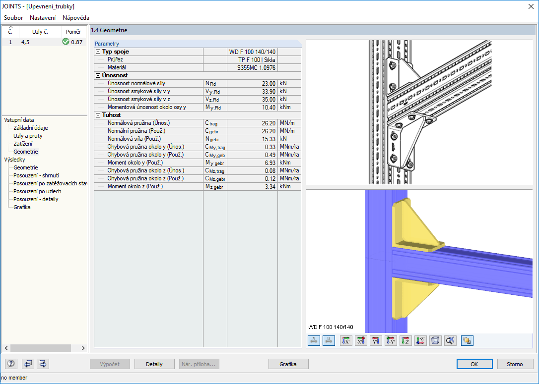Click the show-all zoom magnifier icon
Screen dimensions: 539x384
coord(450,340)
